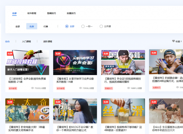183x134 pixels.
Task: Select the 全部 radio button
Action: [67, 26]
